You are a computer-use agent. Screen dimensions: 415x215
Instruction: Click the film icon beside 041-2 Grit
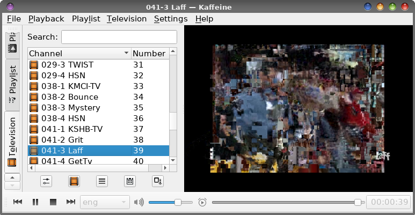(34, 140)
